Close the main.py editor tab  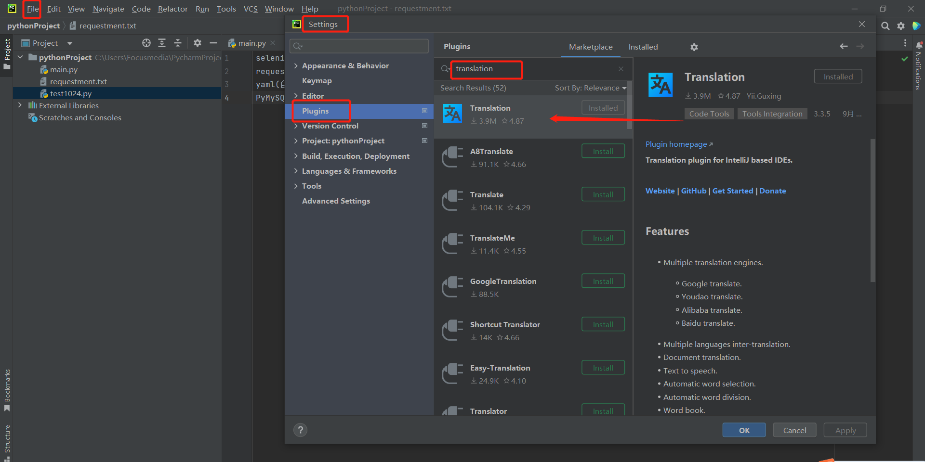click(273, 43)
